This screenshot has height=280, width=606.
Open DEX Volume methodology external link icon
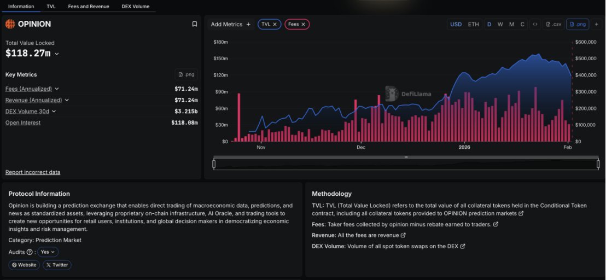pos(463,246)
